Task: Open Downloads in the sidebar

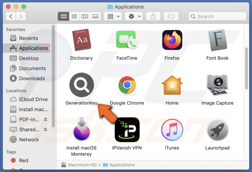Action: 27,79
